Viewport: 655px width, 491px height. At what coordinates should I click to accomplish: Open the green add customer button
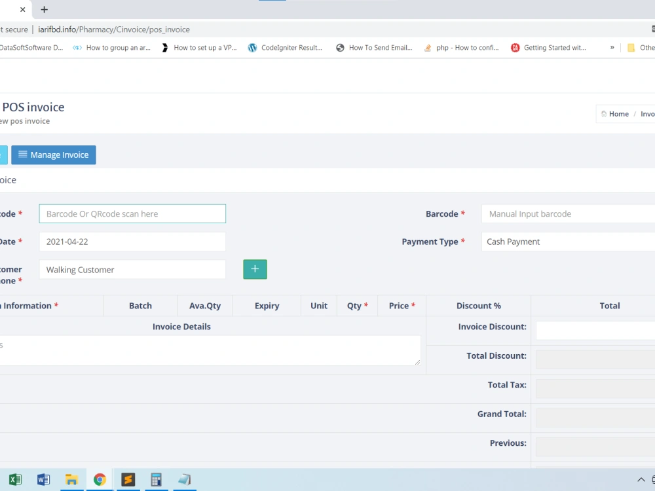tap(255, 269)
